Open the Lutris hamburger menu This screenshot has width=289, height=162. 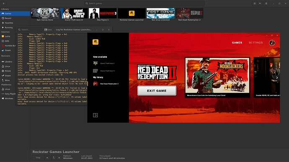(266, 3)
